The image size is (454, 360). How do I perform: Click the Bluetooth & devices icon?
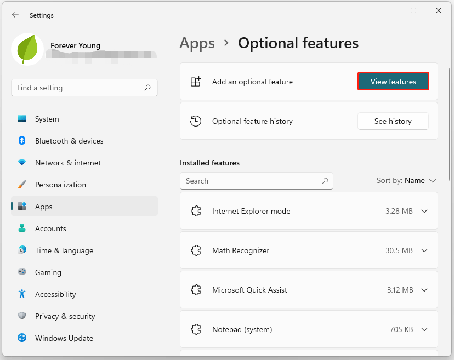22,141
